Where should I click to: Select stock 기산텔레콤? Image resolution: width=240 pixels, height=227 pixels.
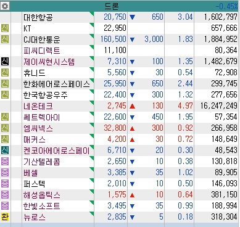42,162
